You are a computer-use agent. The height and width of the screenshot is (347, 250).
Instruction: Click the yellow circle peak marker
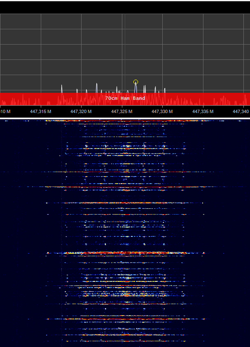tap(136, 82)
